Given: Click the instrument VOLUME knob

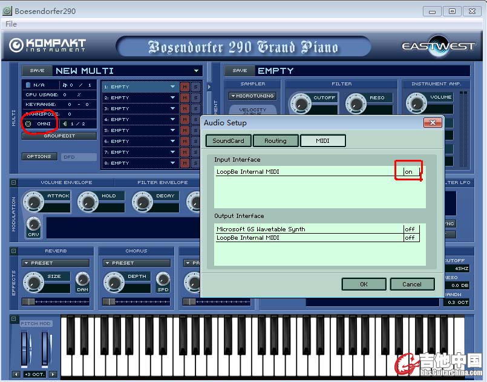Looking at the screenshot, I should [416, 102].
